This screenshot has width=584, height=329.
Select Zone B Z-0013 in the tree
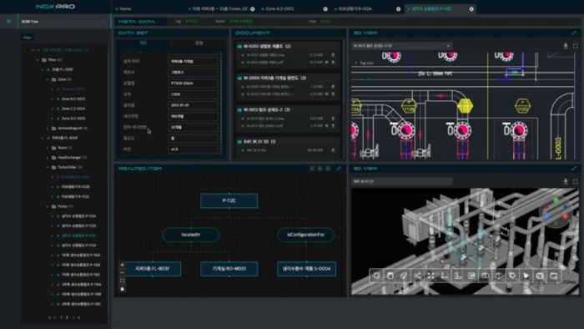[73, 99]
